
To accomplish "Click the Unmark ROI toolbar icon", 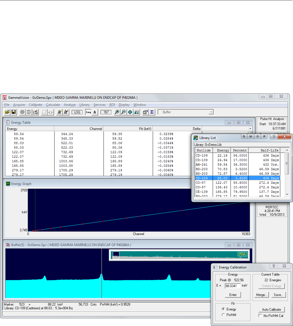I will pyautogui.click(x=66, y=112).
